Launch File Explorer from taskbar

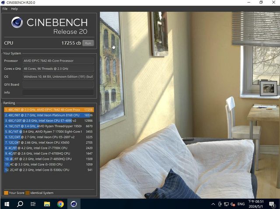tap(47, 204)
